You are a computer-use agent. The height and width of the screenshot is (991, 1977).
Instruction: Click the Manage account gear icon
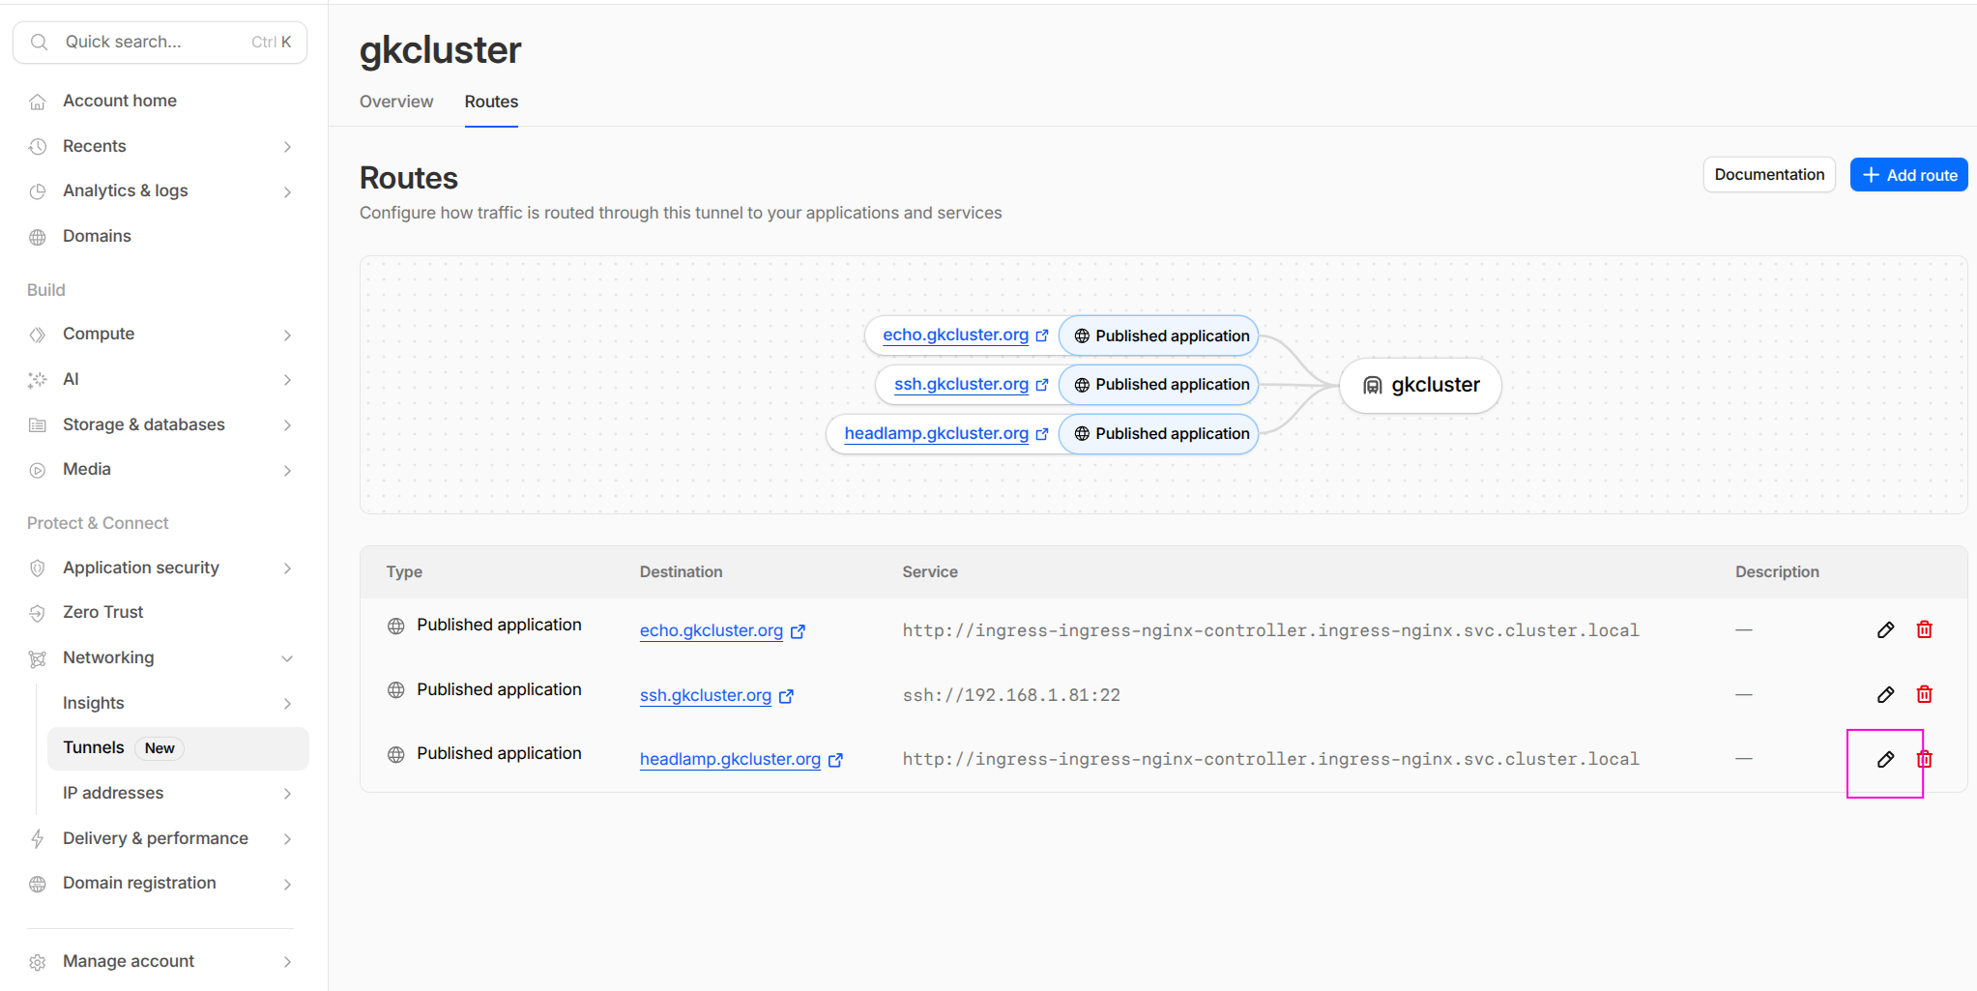pyautogui.click(x=37, y=961)
